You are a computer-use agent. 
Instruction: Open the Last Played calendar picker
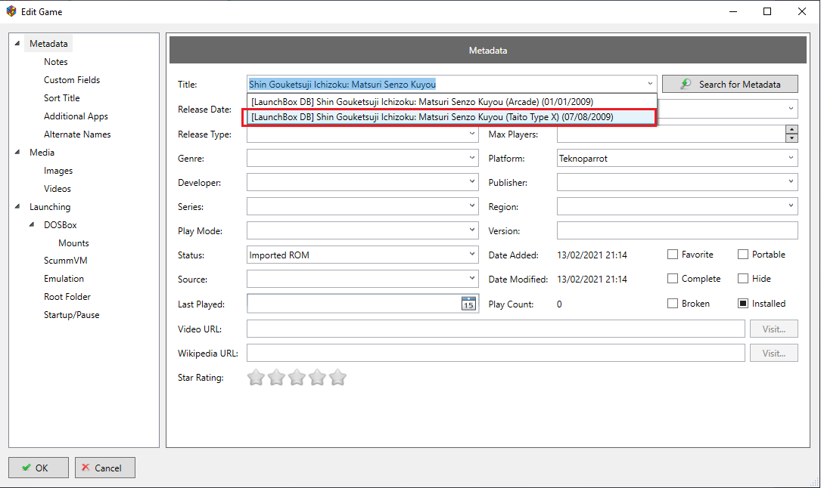tap(468, 304)
